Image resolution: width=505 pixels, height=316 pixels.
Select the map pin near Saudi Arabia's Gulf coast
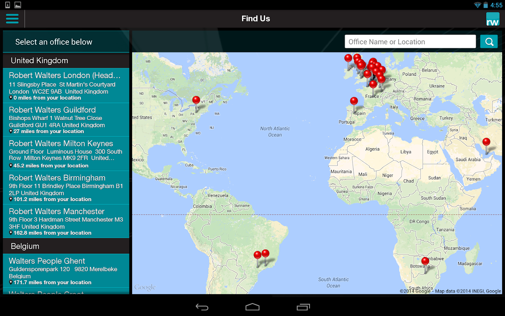[486, 142]
